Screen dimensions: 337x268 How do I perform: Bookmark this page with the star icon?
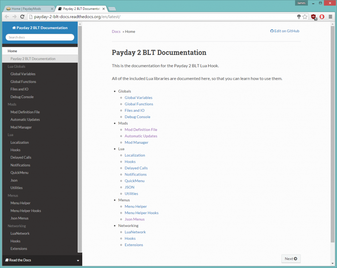(305, 17)
